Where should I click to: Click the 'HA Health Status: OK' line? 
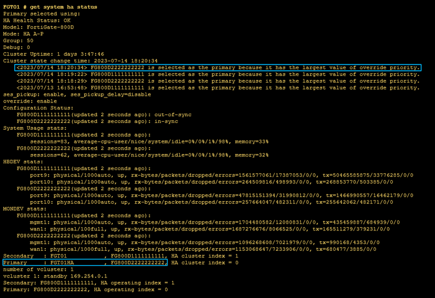click(x=37, y=20)
